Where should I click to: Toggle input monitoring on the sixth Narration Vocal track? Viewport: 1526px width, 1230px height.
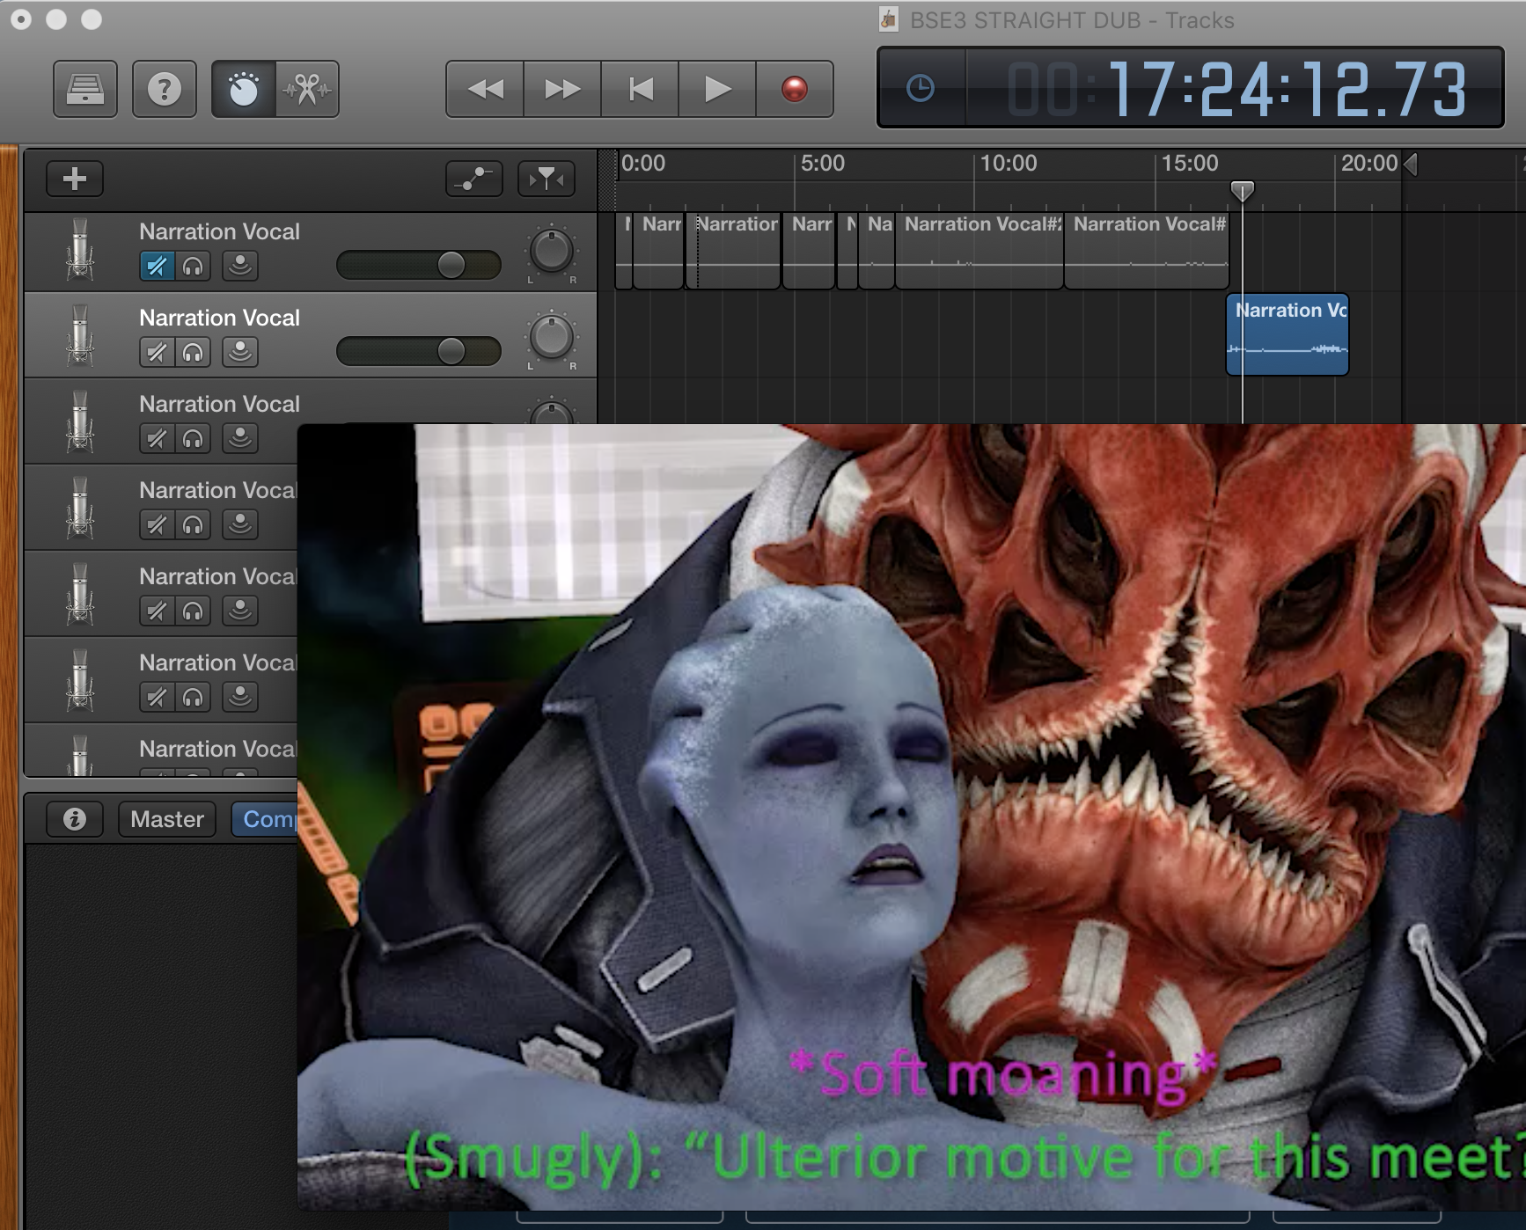[239, 697]
